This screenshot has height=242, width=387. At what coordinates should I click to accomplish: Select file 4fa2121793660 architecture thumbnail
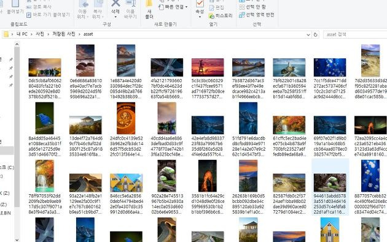click(167, 67)
